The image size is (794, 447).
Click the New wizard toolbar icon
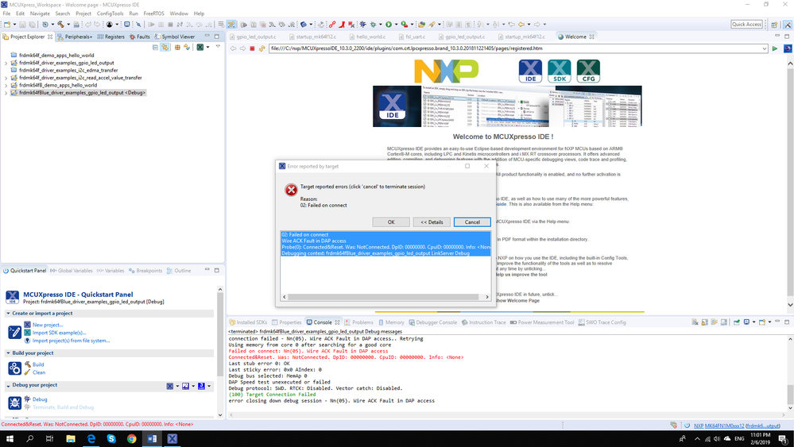click(8, 25)
